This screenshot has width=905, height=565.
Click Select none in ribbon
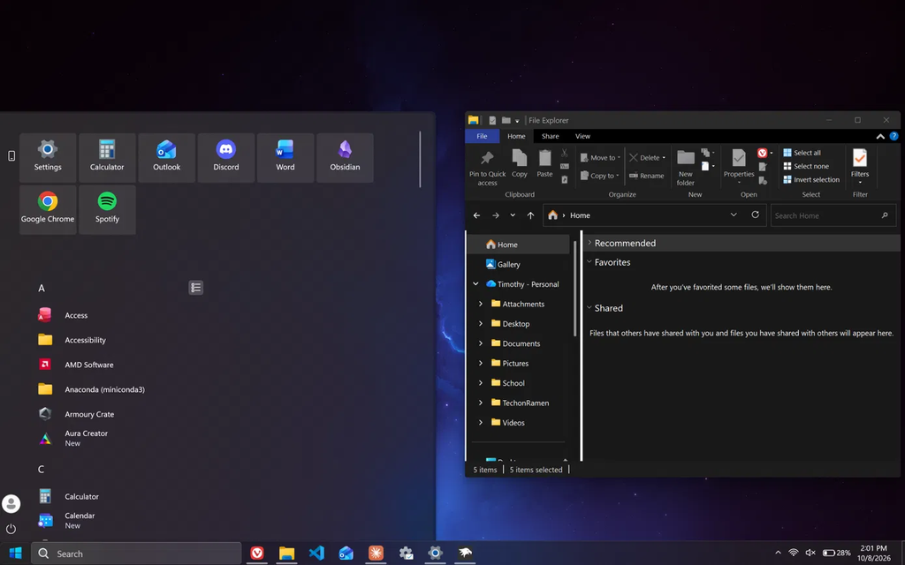806,166
